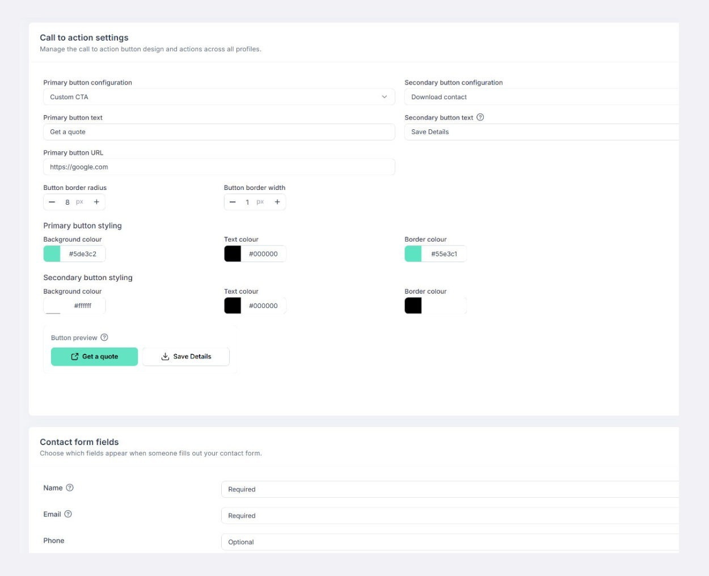Click primary background colour swatch #5de3c2
Screen dimensions: 709x576
click(52, 254)
